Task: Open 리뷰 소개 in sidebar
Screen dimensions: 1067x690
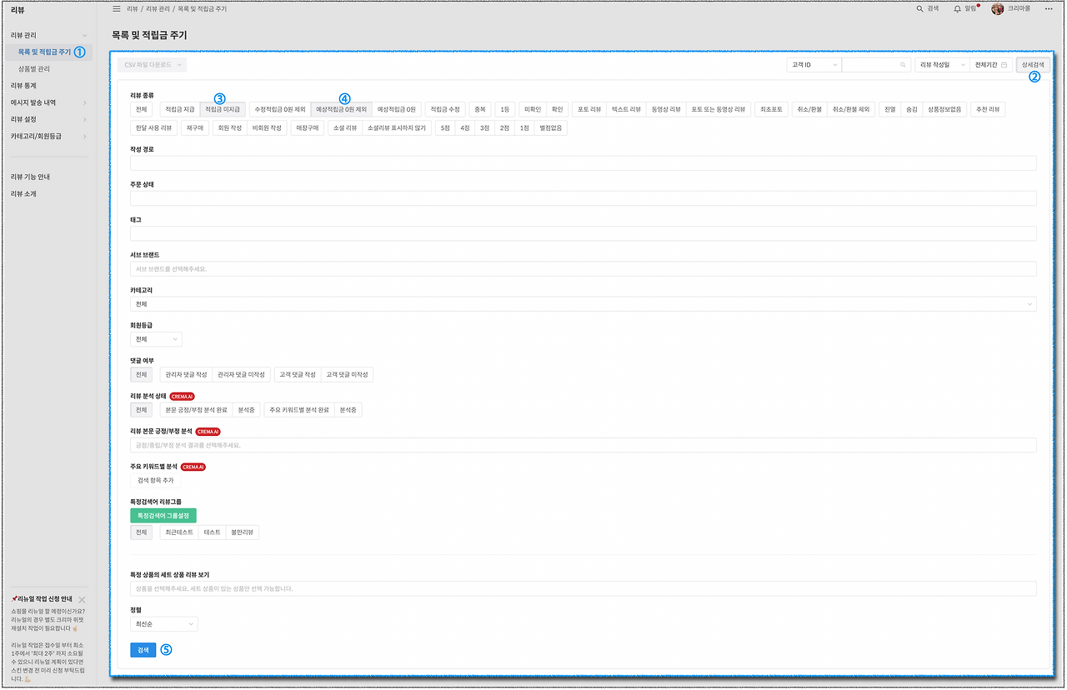Action: (23, 193)
